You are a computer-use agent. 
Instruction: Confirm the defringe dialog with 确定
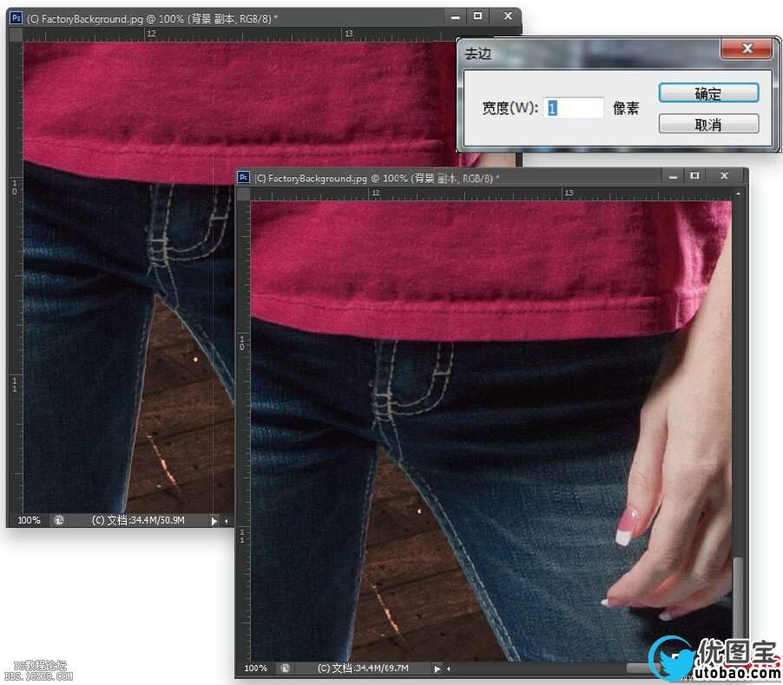708,94
